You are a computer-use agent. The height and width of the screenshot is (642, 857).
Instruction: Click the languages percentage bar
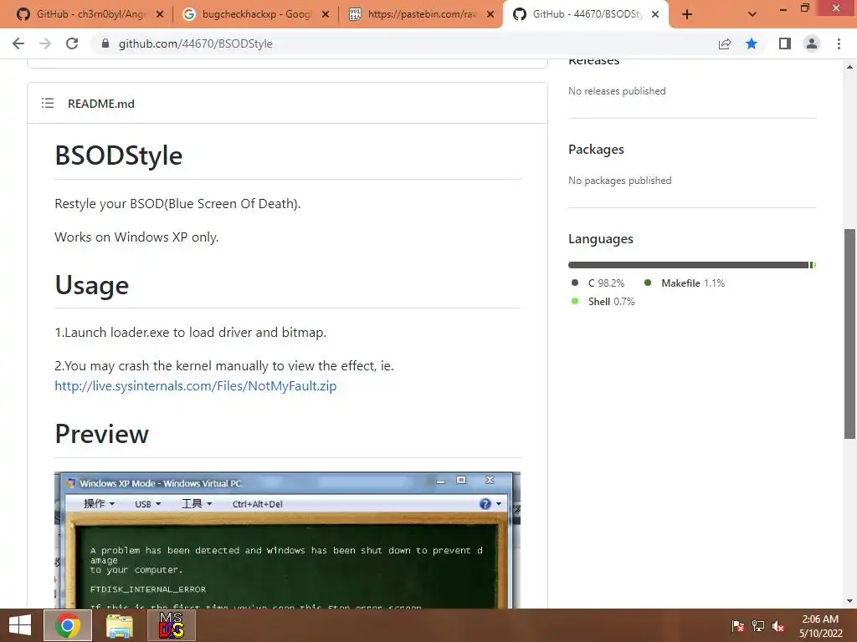pos(692,265)
